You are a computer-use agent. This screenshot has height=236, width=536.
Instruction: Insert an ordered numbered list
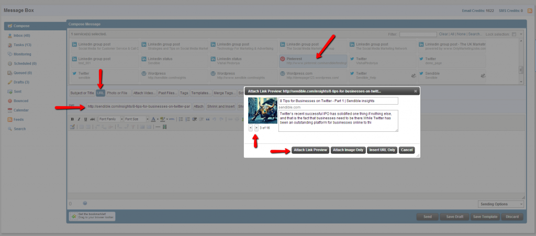(188, 119)
